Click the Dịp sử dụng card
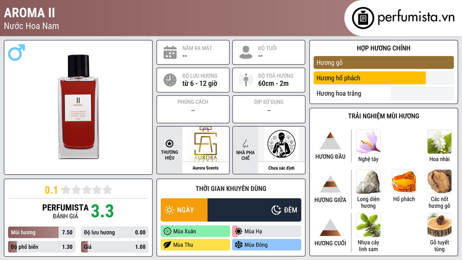Image resolution: width=462 pixels, height=260 pixels. 269,109
